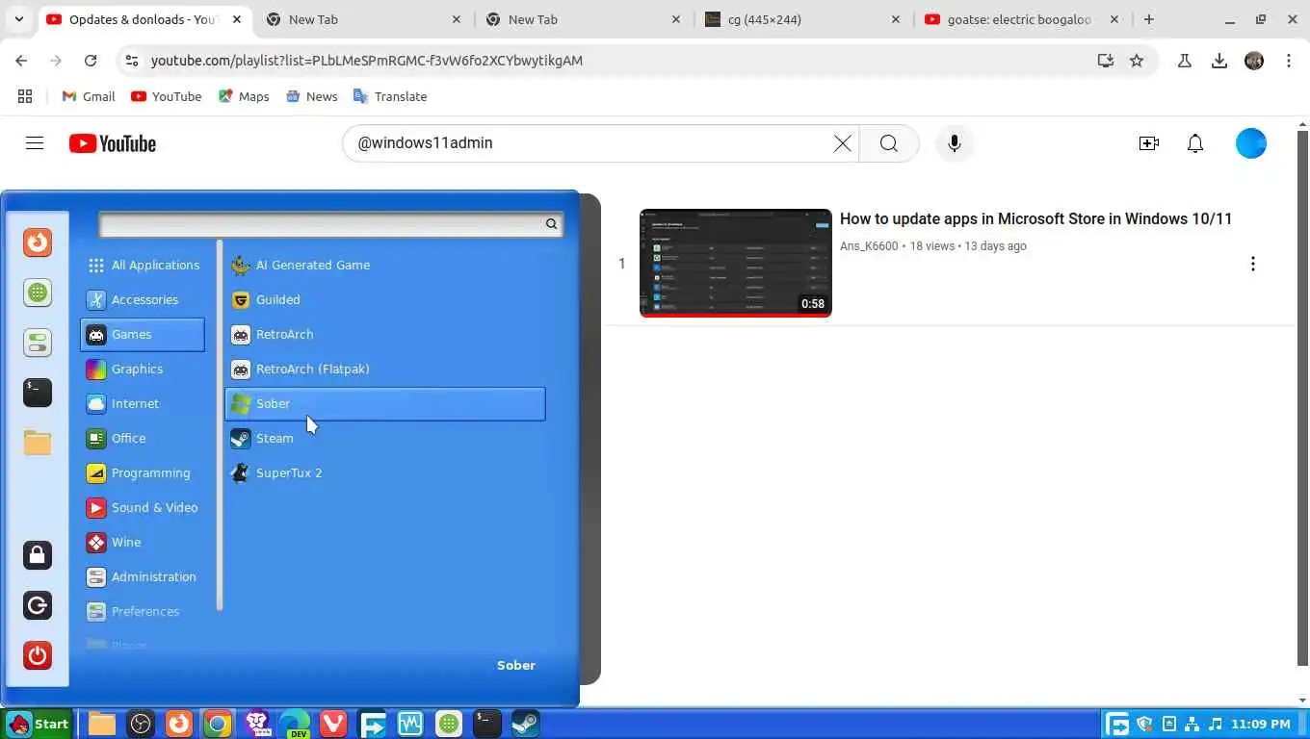The image size is (1310, 739).
Task: Go back to previous page
Action: point(21,61)
